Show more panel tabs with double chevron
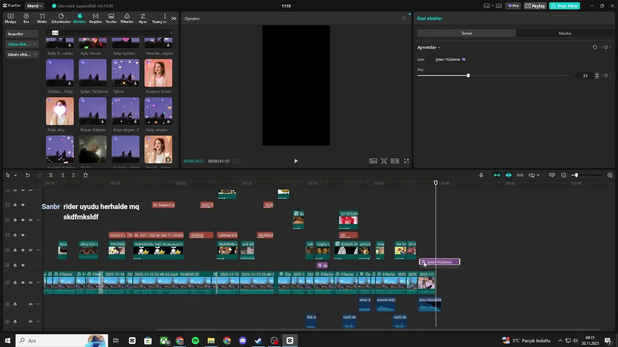618x347 pixels. coord(174,18)
